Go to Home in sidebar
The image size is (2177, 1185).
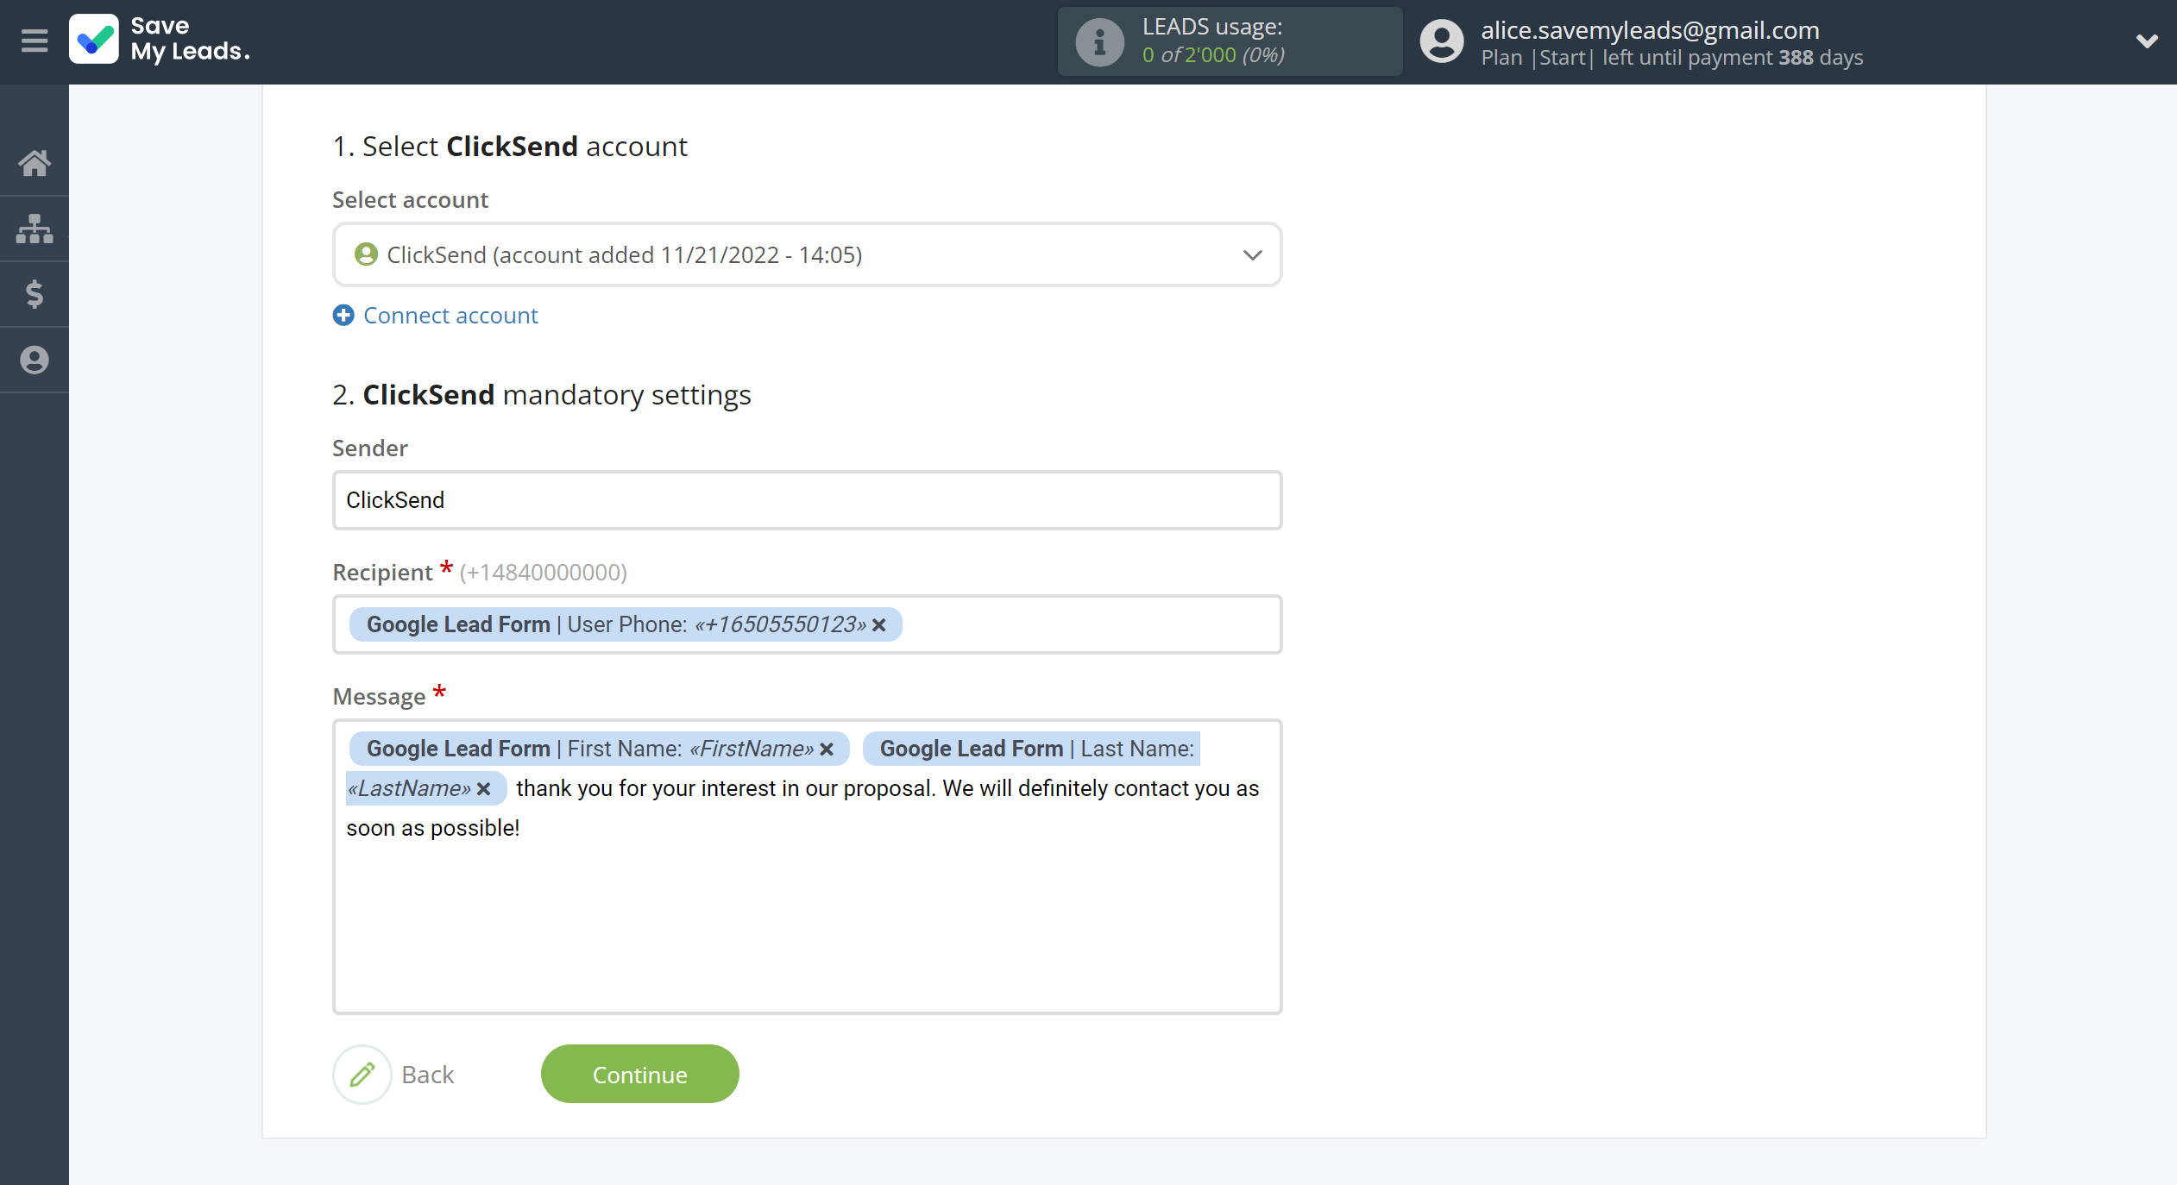[35, 163]
